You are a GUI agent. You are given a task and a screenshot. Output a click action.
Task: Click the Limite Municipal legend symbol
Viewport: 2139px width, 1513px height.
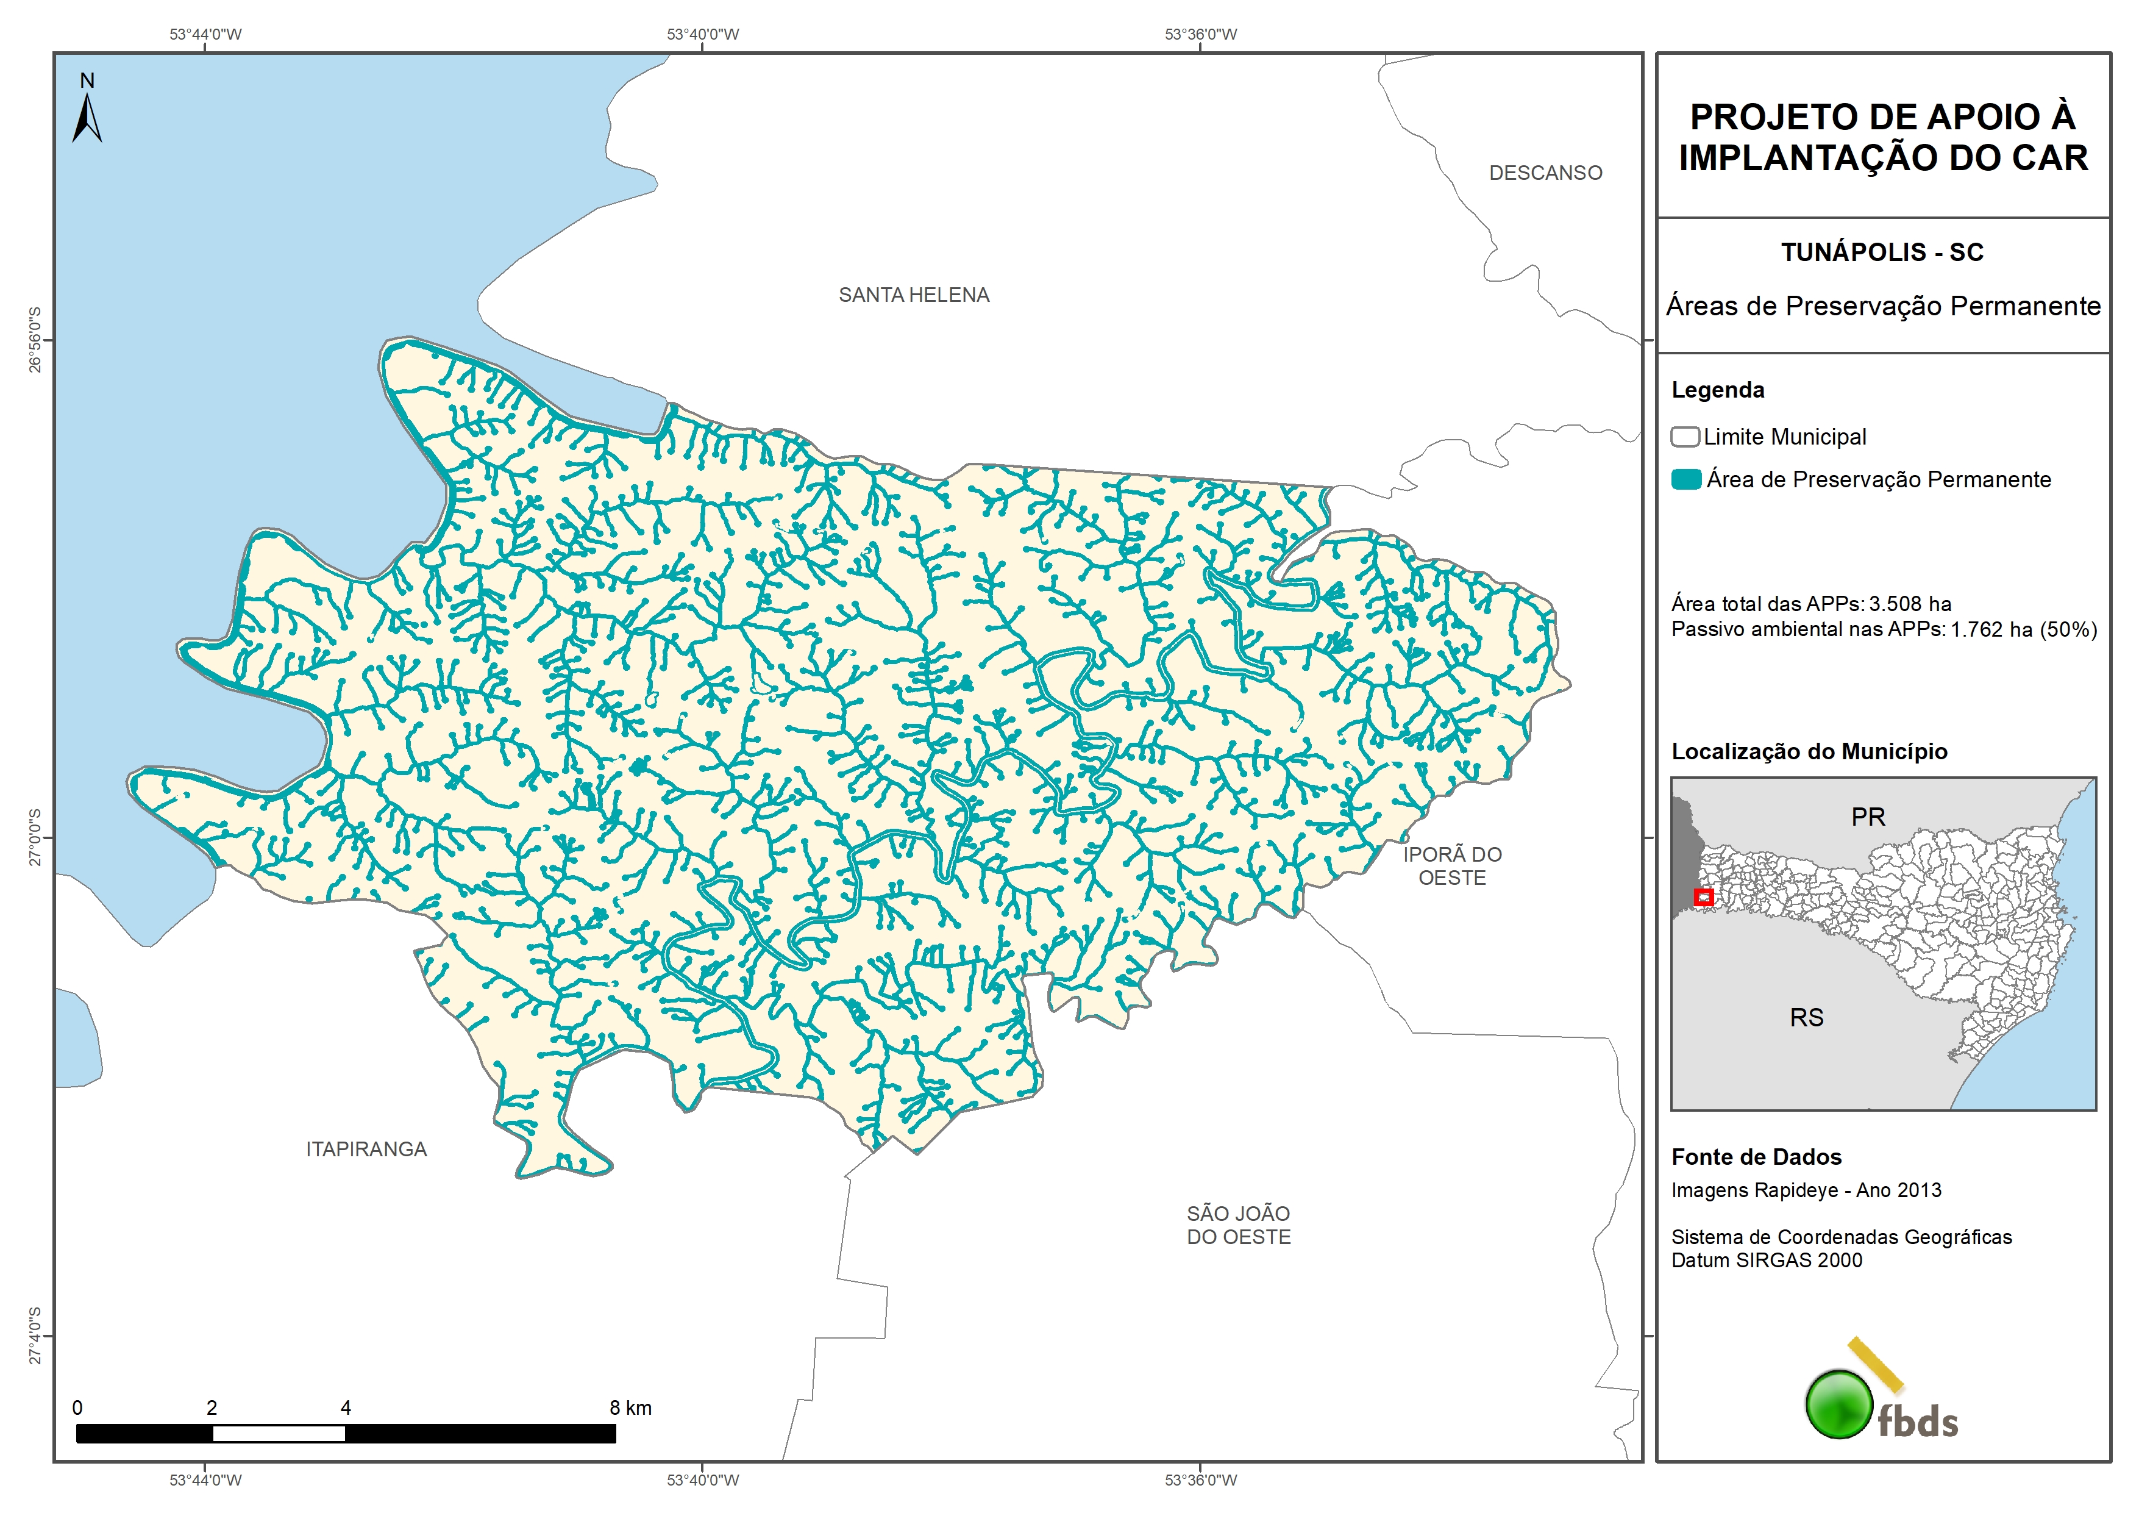1684,437
